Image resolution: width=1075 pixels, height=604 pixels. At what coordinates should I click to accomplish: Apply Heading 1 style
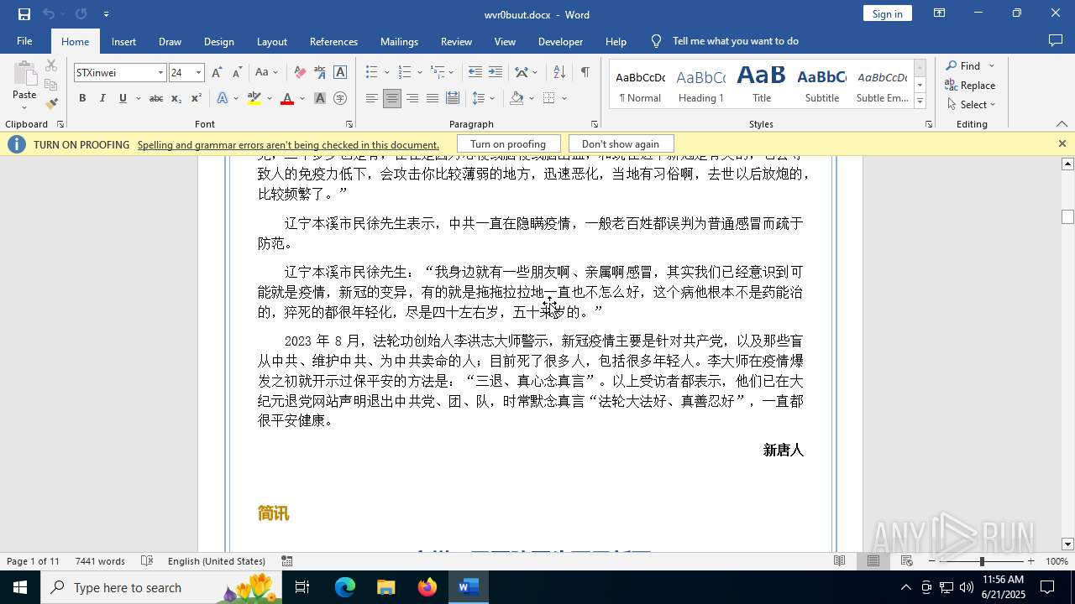tap(700, 85)
